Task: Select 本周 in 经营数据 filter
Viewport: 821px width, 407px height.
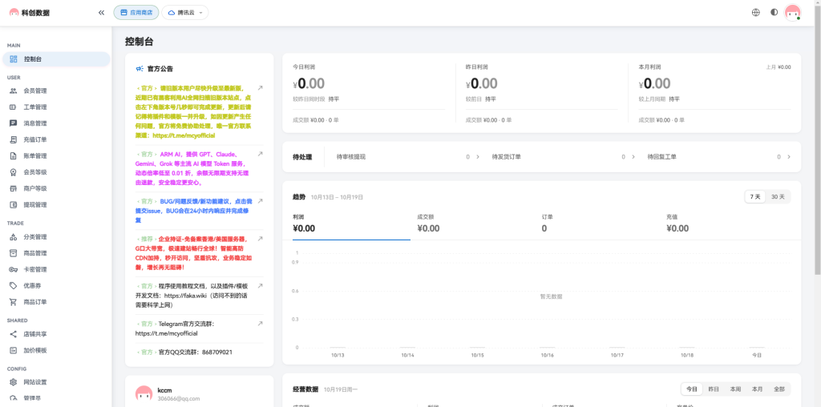Action: point(735,389)
